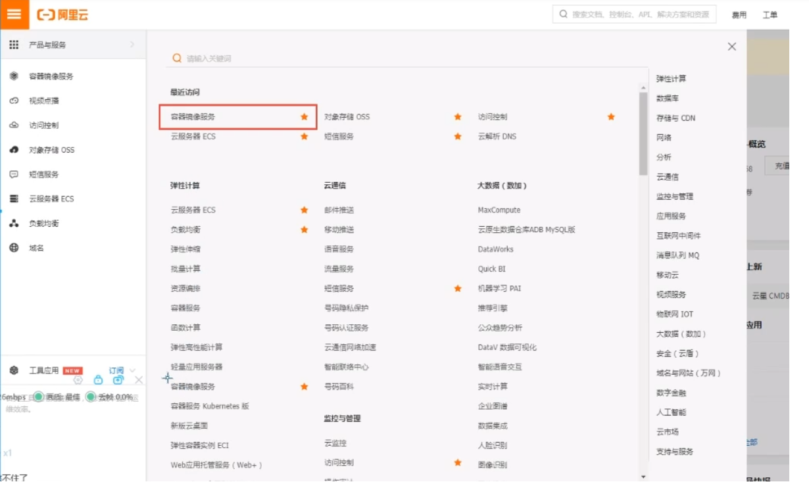Open 容器服务 Kubernetes 版 link
Image resolution: width=809 pixels, height=482 pixels.
tap(210, 406)
